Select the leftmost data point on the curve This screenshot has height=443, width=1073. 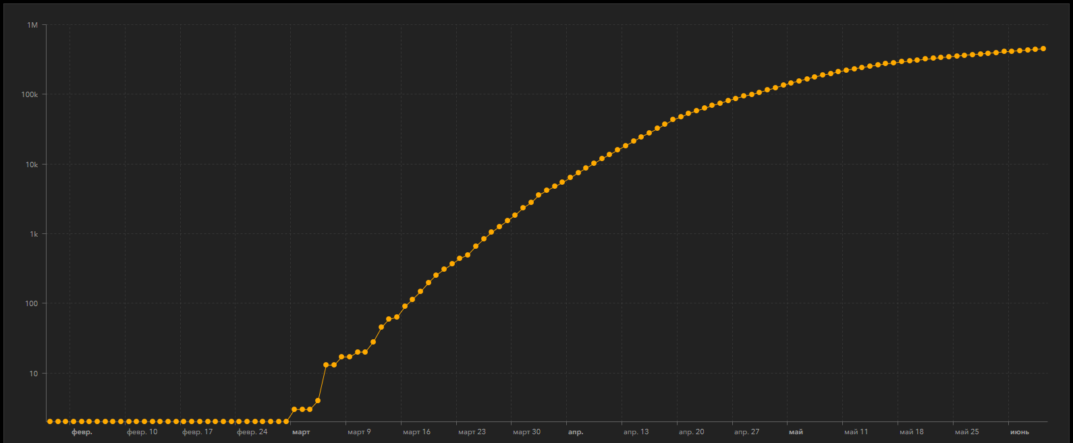(50, 421)
